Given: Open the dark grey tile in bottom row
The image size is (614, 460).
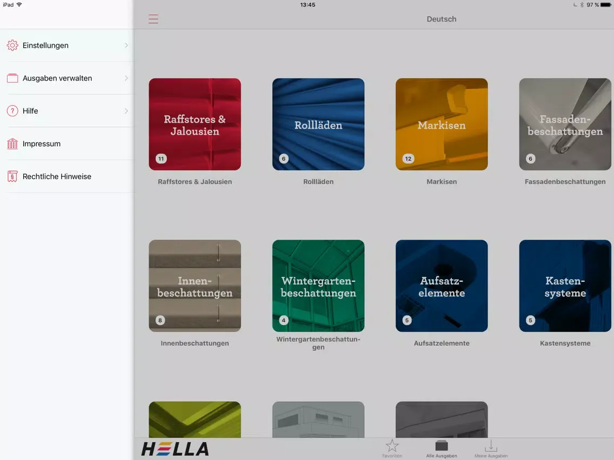Looking at the screenshot, I should tap(442, 420).
